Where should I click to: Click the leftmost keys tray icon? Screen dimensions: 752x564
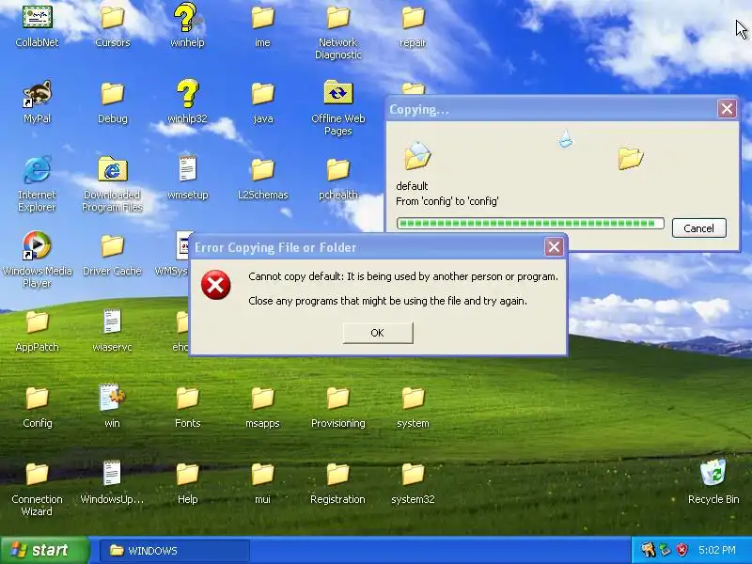coord(648,550)
